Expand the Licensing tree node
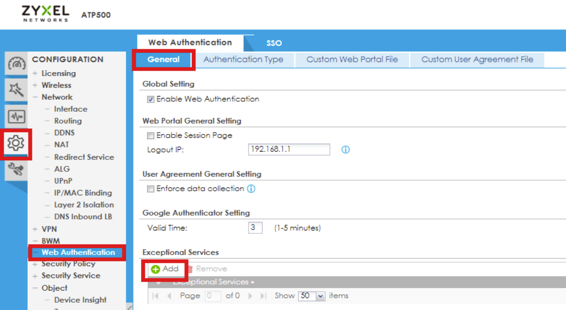The width and height of the screenshot is (566, 310). click(36, 73)
